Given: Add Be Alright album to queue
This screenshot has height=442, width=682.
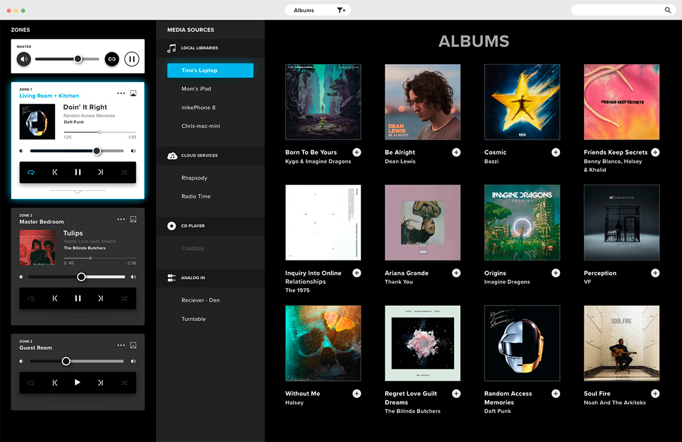Looking at the screenshot, I should tap(456, 152).
